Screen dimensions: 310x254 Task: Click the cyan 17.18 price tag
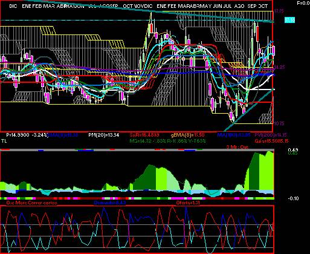290,20
